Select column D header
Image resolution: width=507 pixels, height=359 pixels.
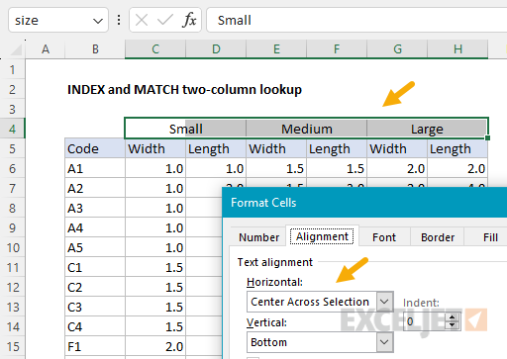pos(216,49)
